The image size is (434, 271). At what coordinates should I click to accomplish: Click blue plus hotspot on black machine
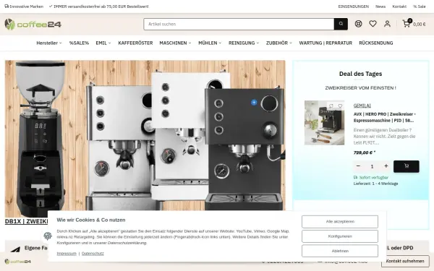[254, 103]
